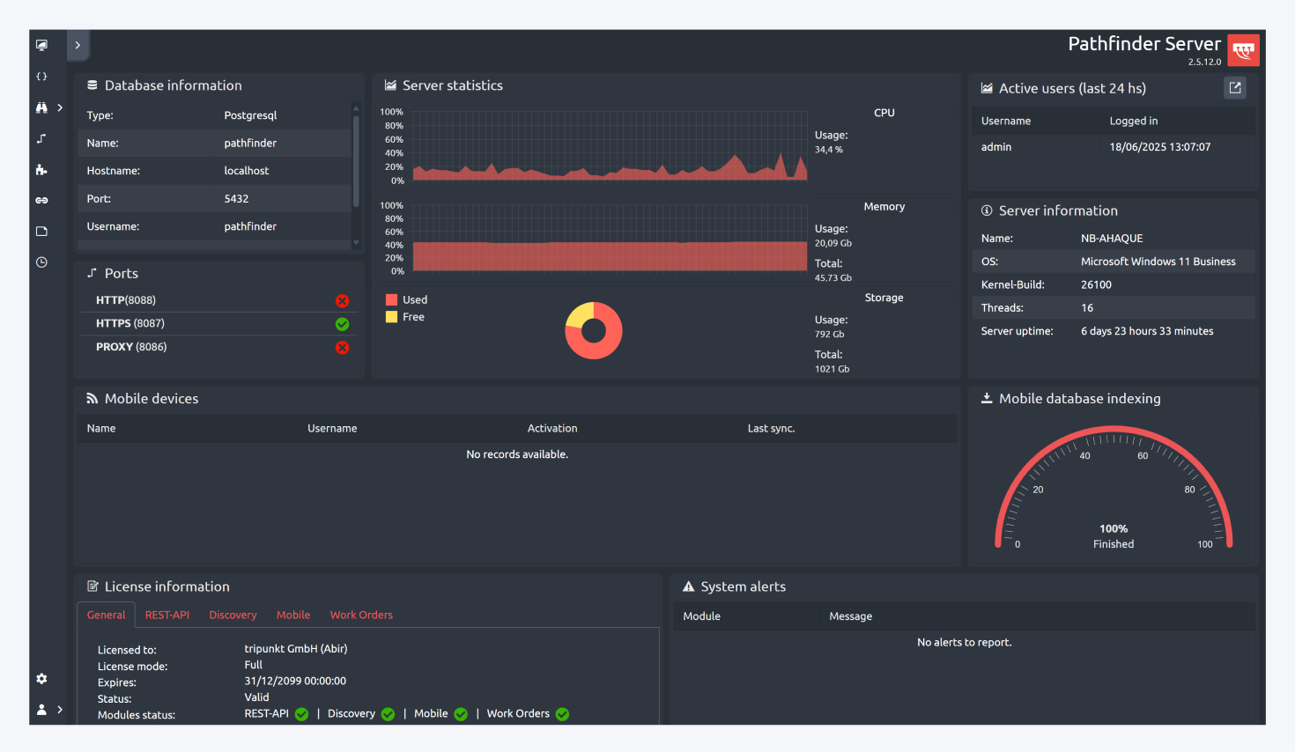Click the NB-AHAQUE server name
The image size is (1295, 752).
click(1112, 239)
